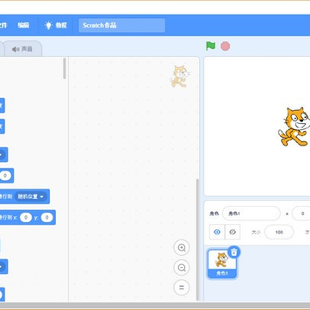Open the 文件 menu at the left edge
The height and width of the screenshot is (310, 310).
tap(3, 25)
